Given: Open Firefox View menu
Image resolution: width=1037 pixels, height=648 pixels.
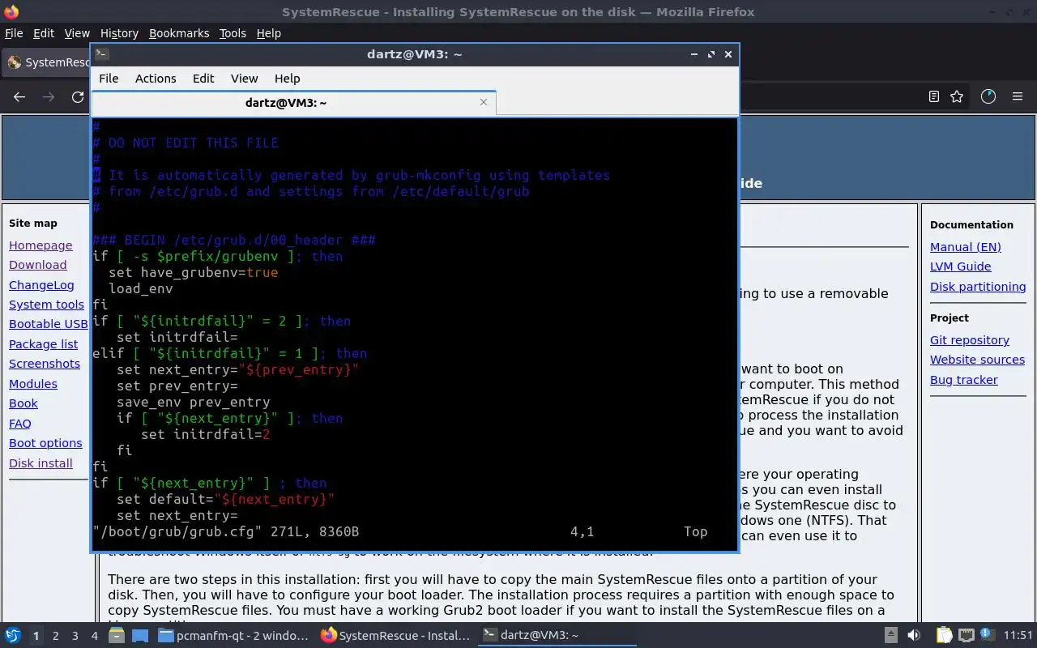Looking at the screenshot, I should coord(77,33).
